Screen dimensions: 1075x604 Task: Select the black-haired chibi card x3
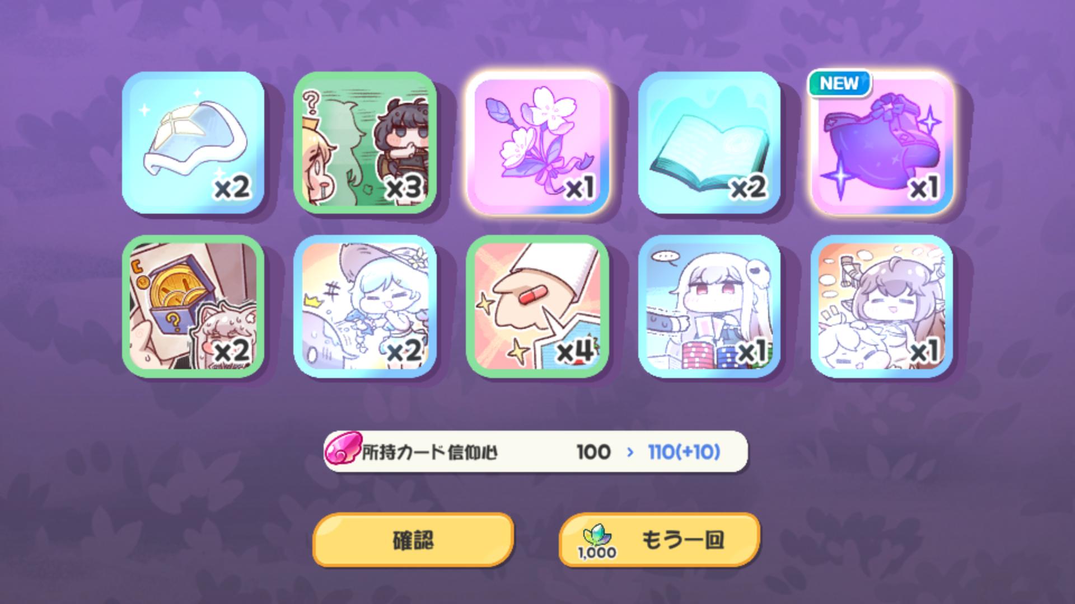365,143
